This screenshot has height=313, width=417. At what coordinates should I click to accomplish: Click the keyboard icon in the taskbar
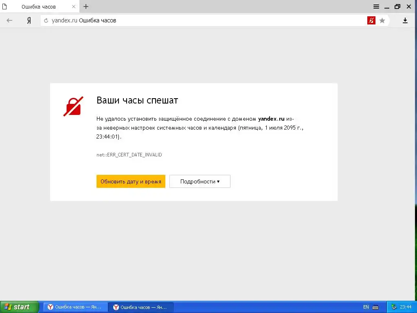point(375,307)
